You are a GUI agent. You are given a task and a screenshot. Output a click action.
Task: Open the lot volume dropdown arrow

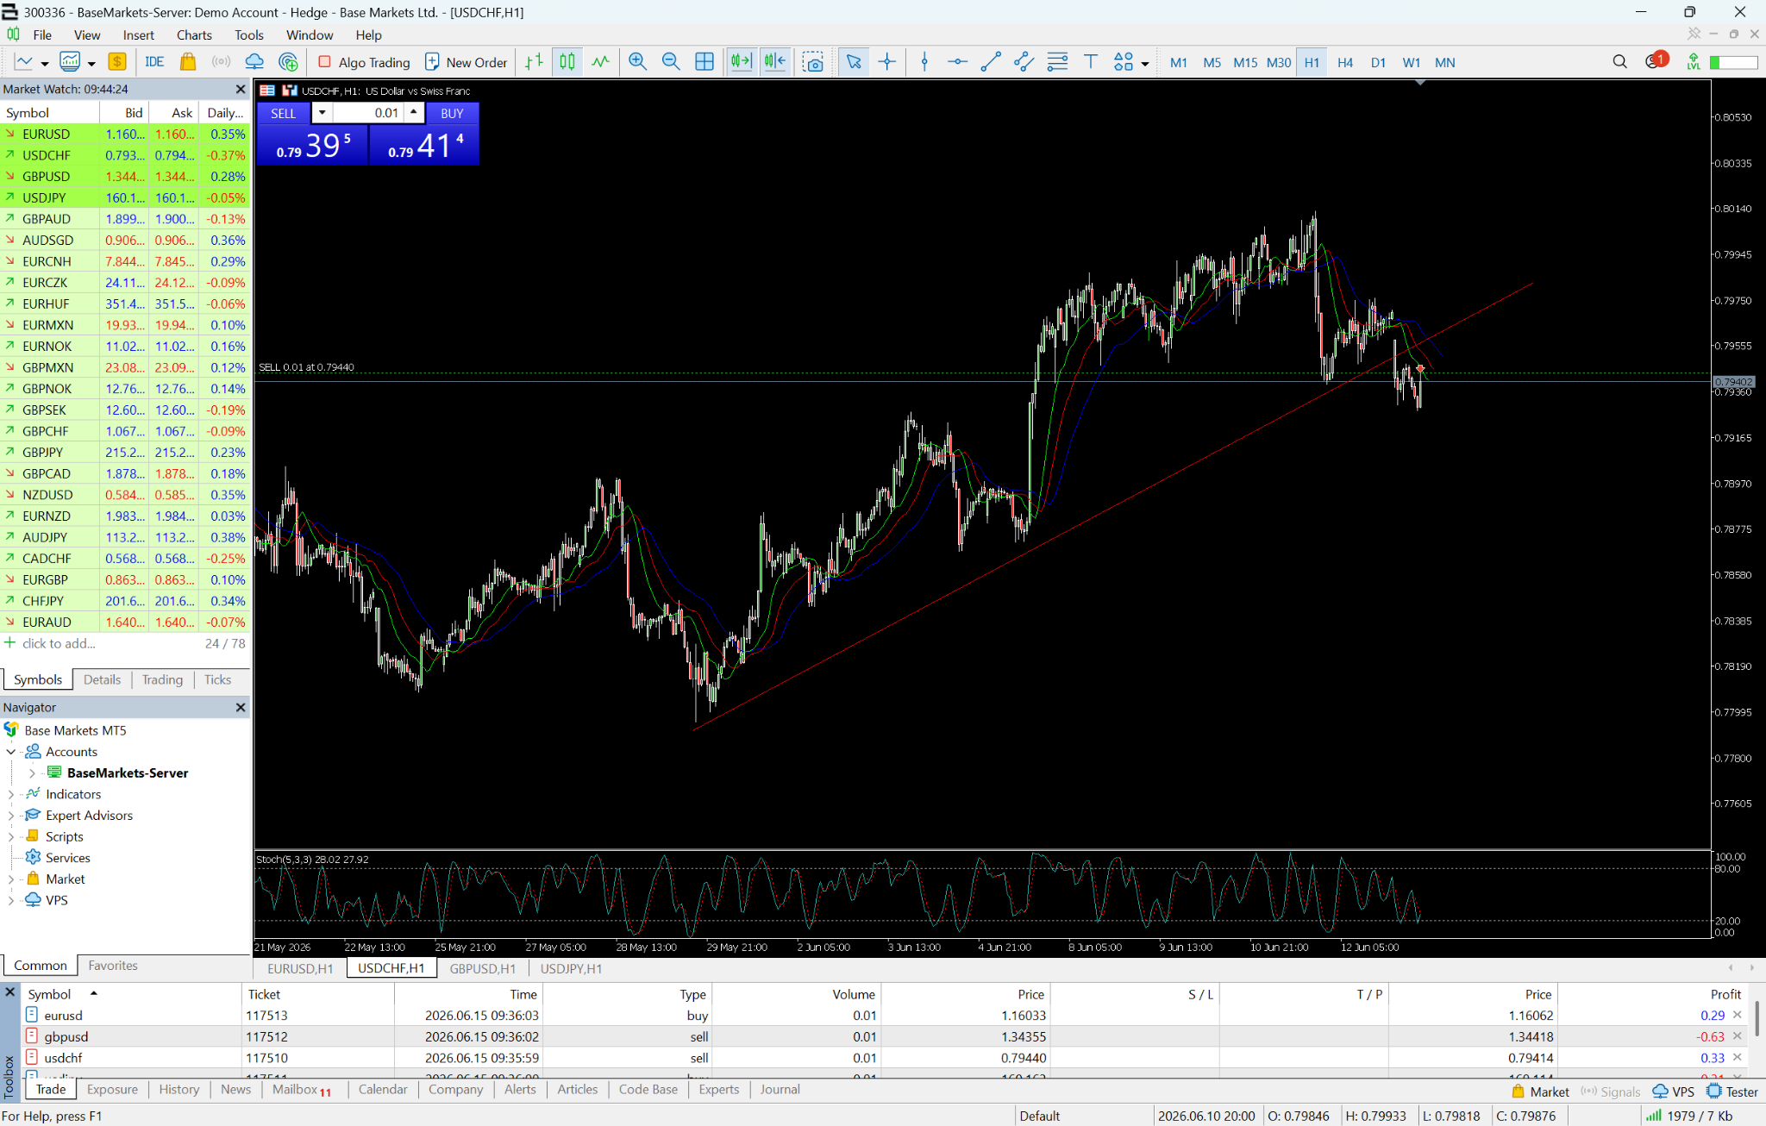pos(322,113)
